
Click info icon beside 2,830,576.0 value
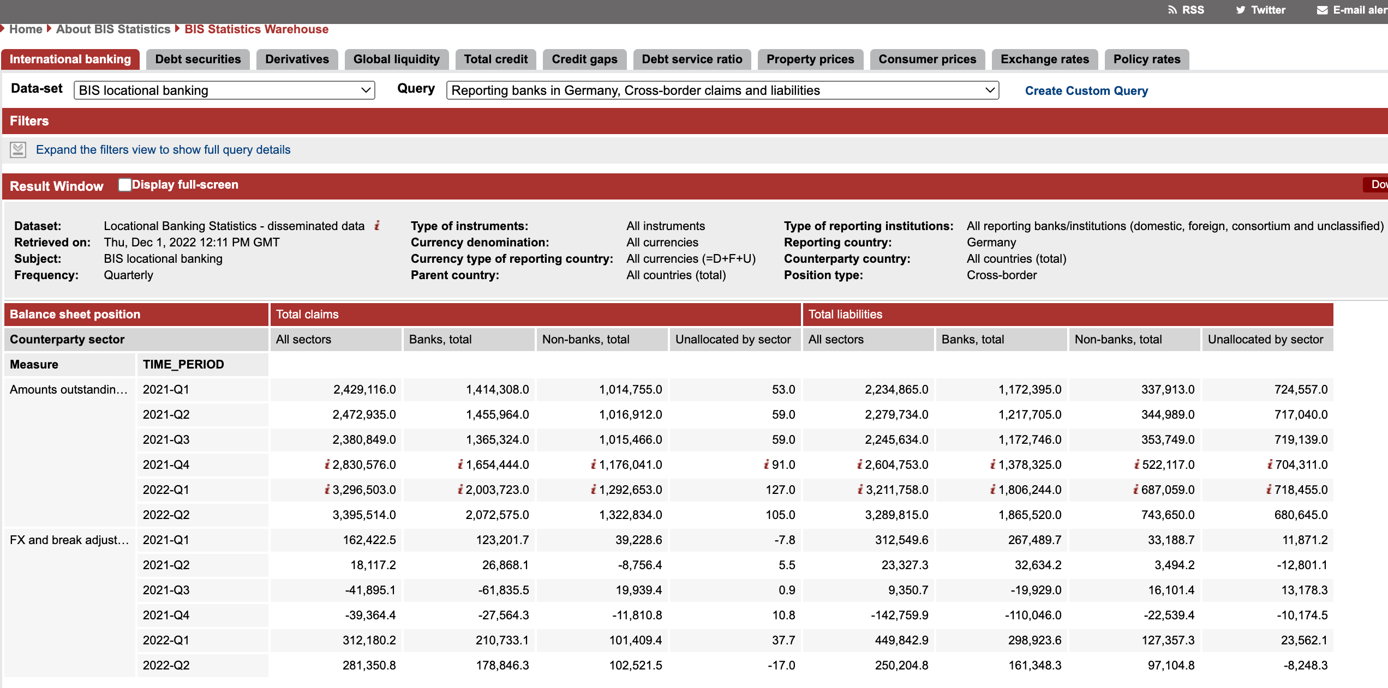click(x=327, y=464)
